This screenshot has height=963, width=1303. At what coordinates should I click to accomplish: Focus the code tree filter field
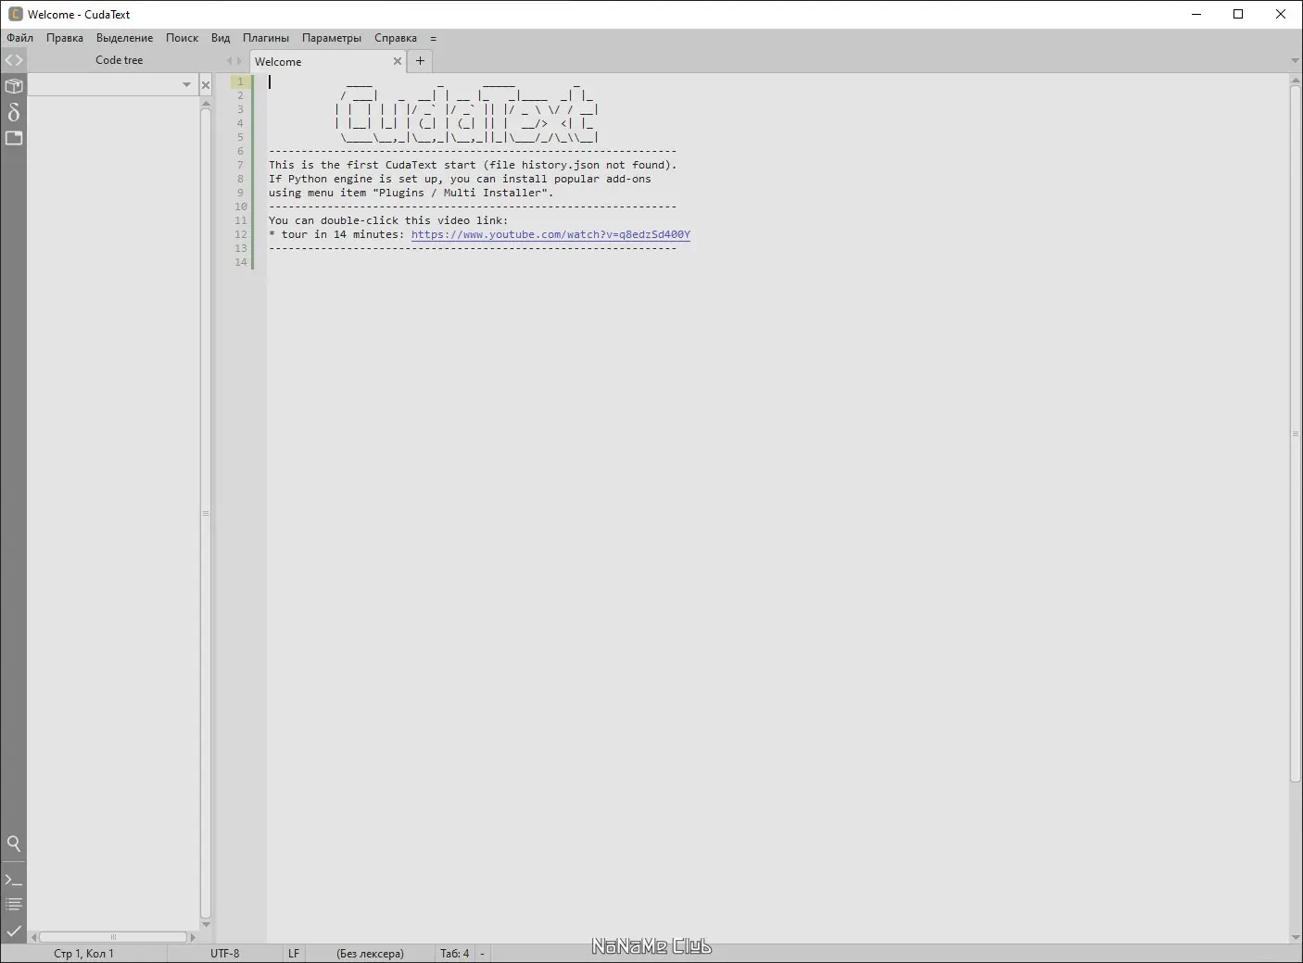coord(104,85)
